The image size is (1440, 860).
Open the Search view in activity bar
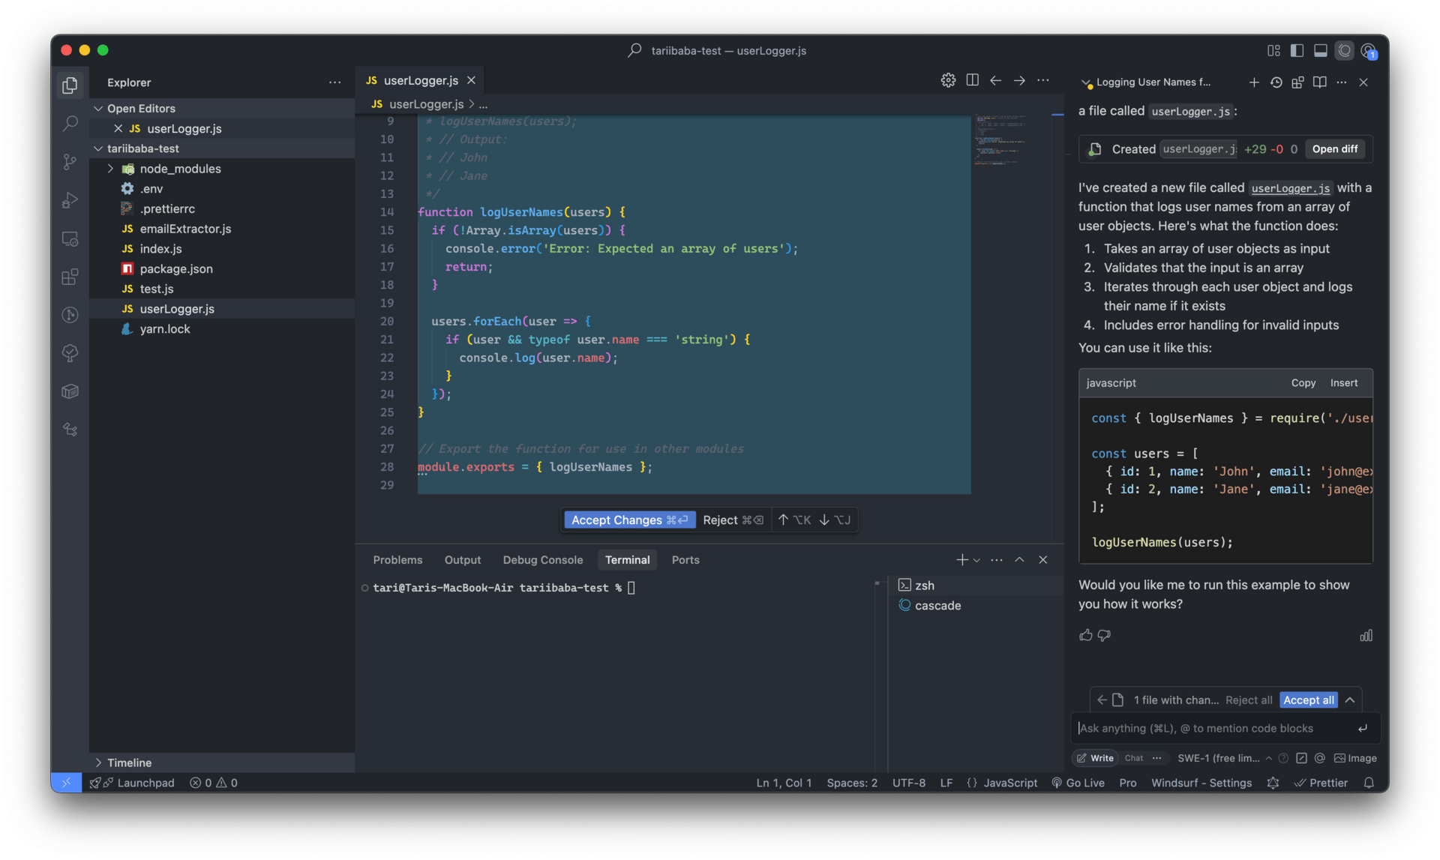(70, 123)
